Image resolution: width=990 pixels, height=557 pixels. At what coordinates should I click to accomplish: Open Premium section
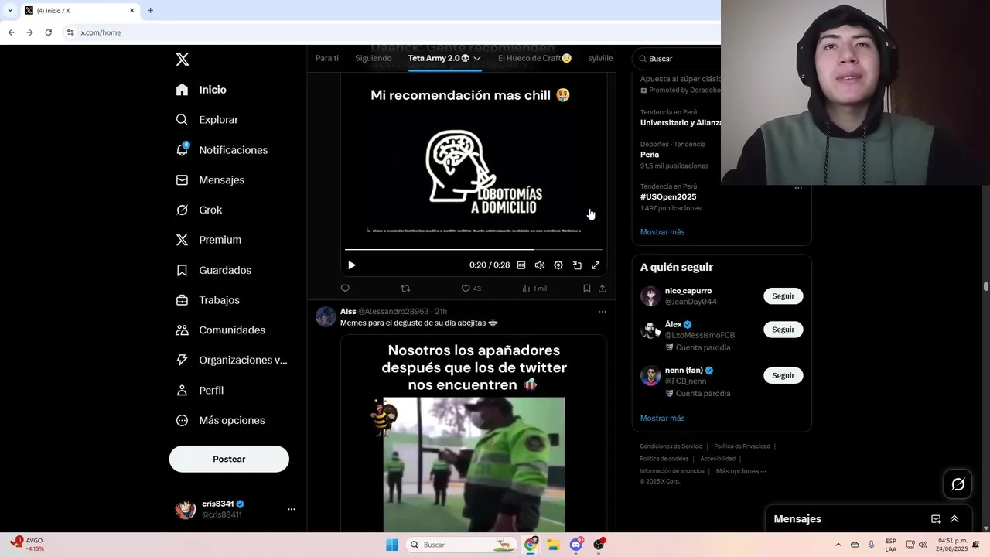tap(208, 240)
